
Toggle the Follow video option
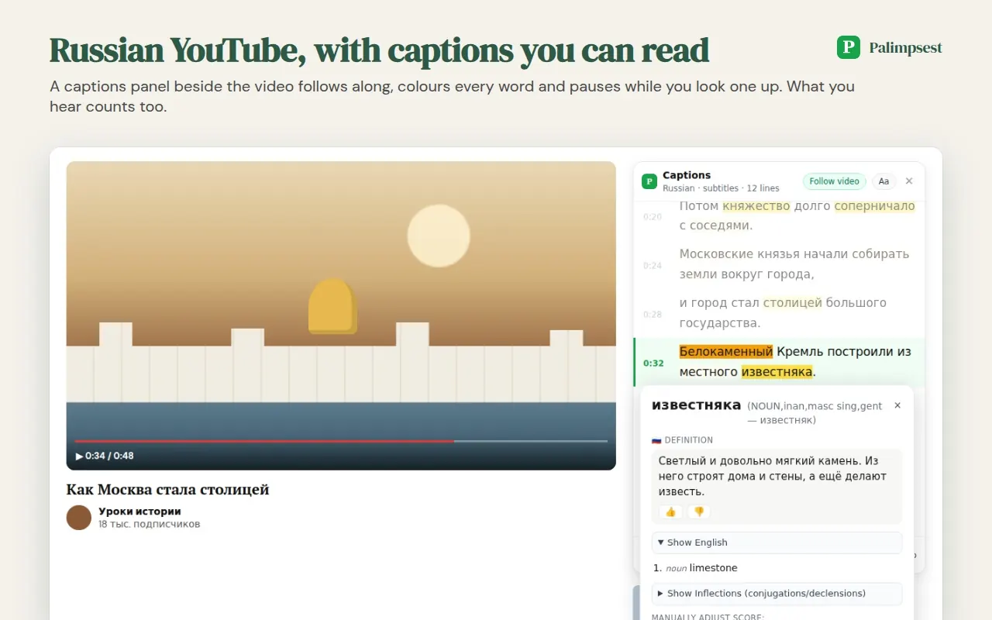(x=834, y=181)
